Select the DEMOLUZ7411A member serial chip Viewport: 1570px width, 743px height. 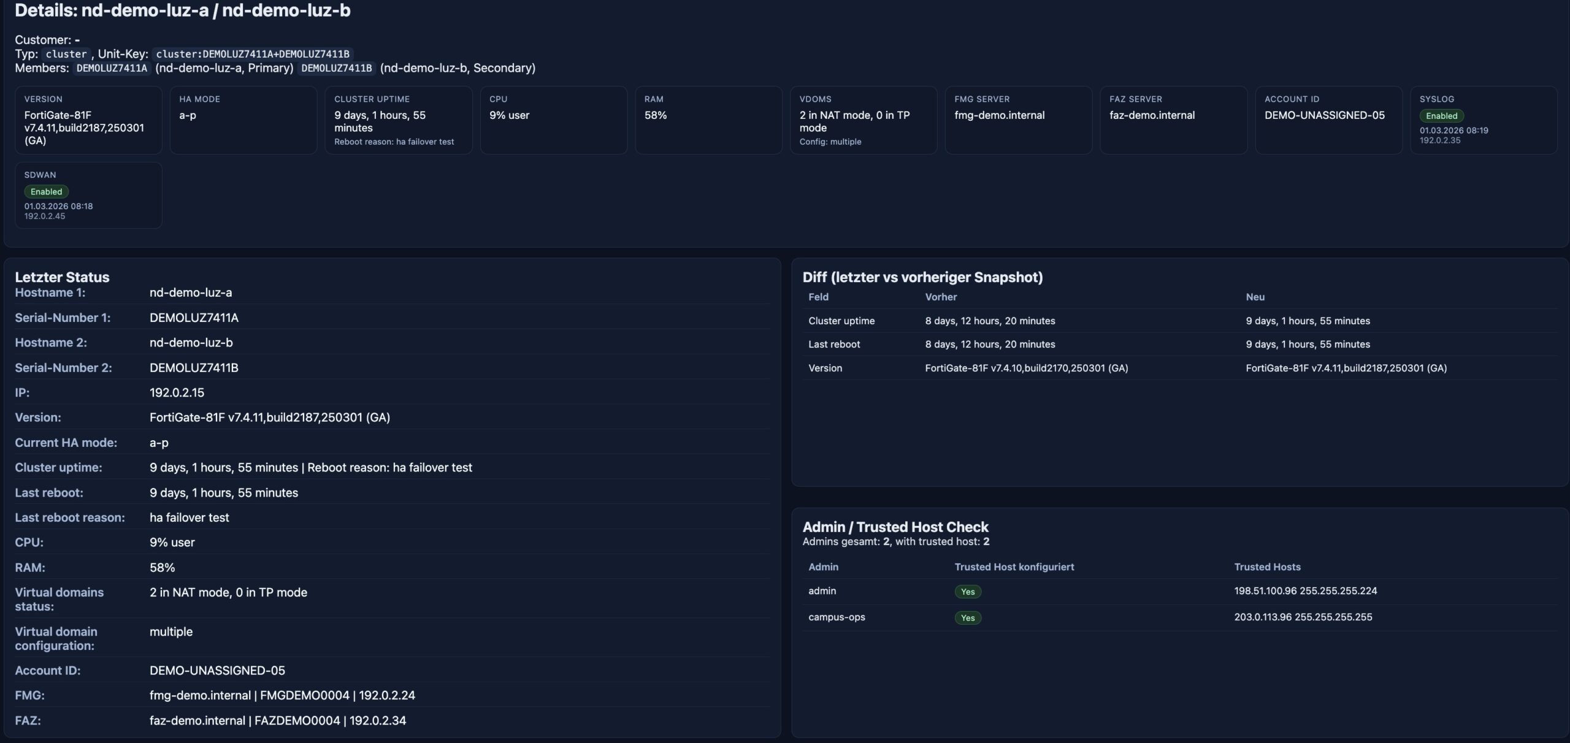coord(112,68)
